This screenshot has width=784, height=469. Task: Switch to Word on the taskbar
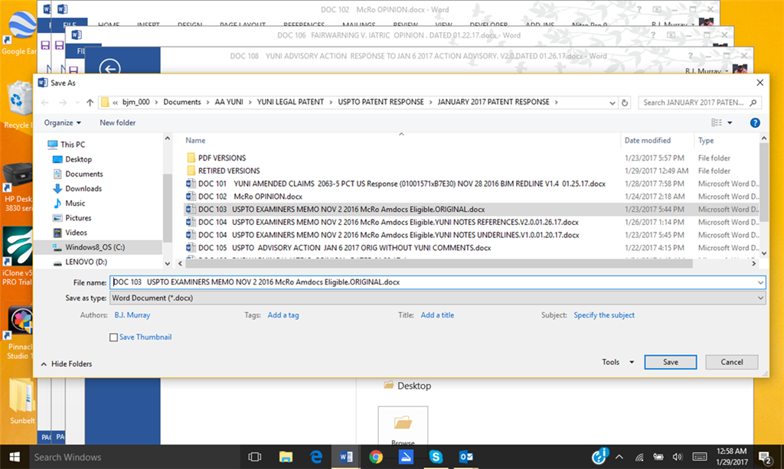point(346,457)
